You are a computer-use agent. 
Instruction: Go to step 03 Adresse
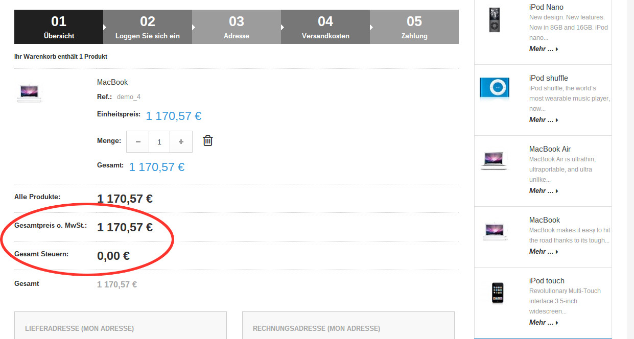237,27
